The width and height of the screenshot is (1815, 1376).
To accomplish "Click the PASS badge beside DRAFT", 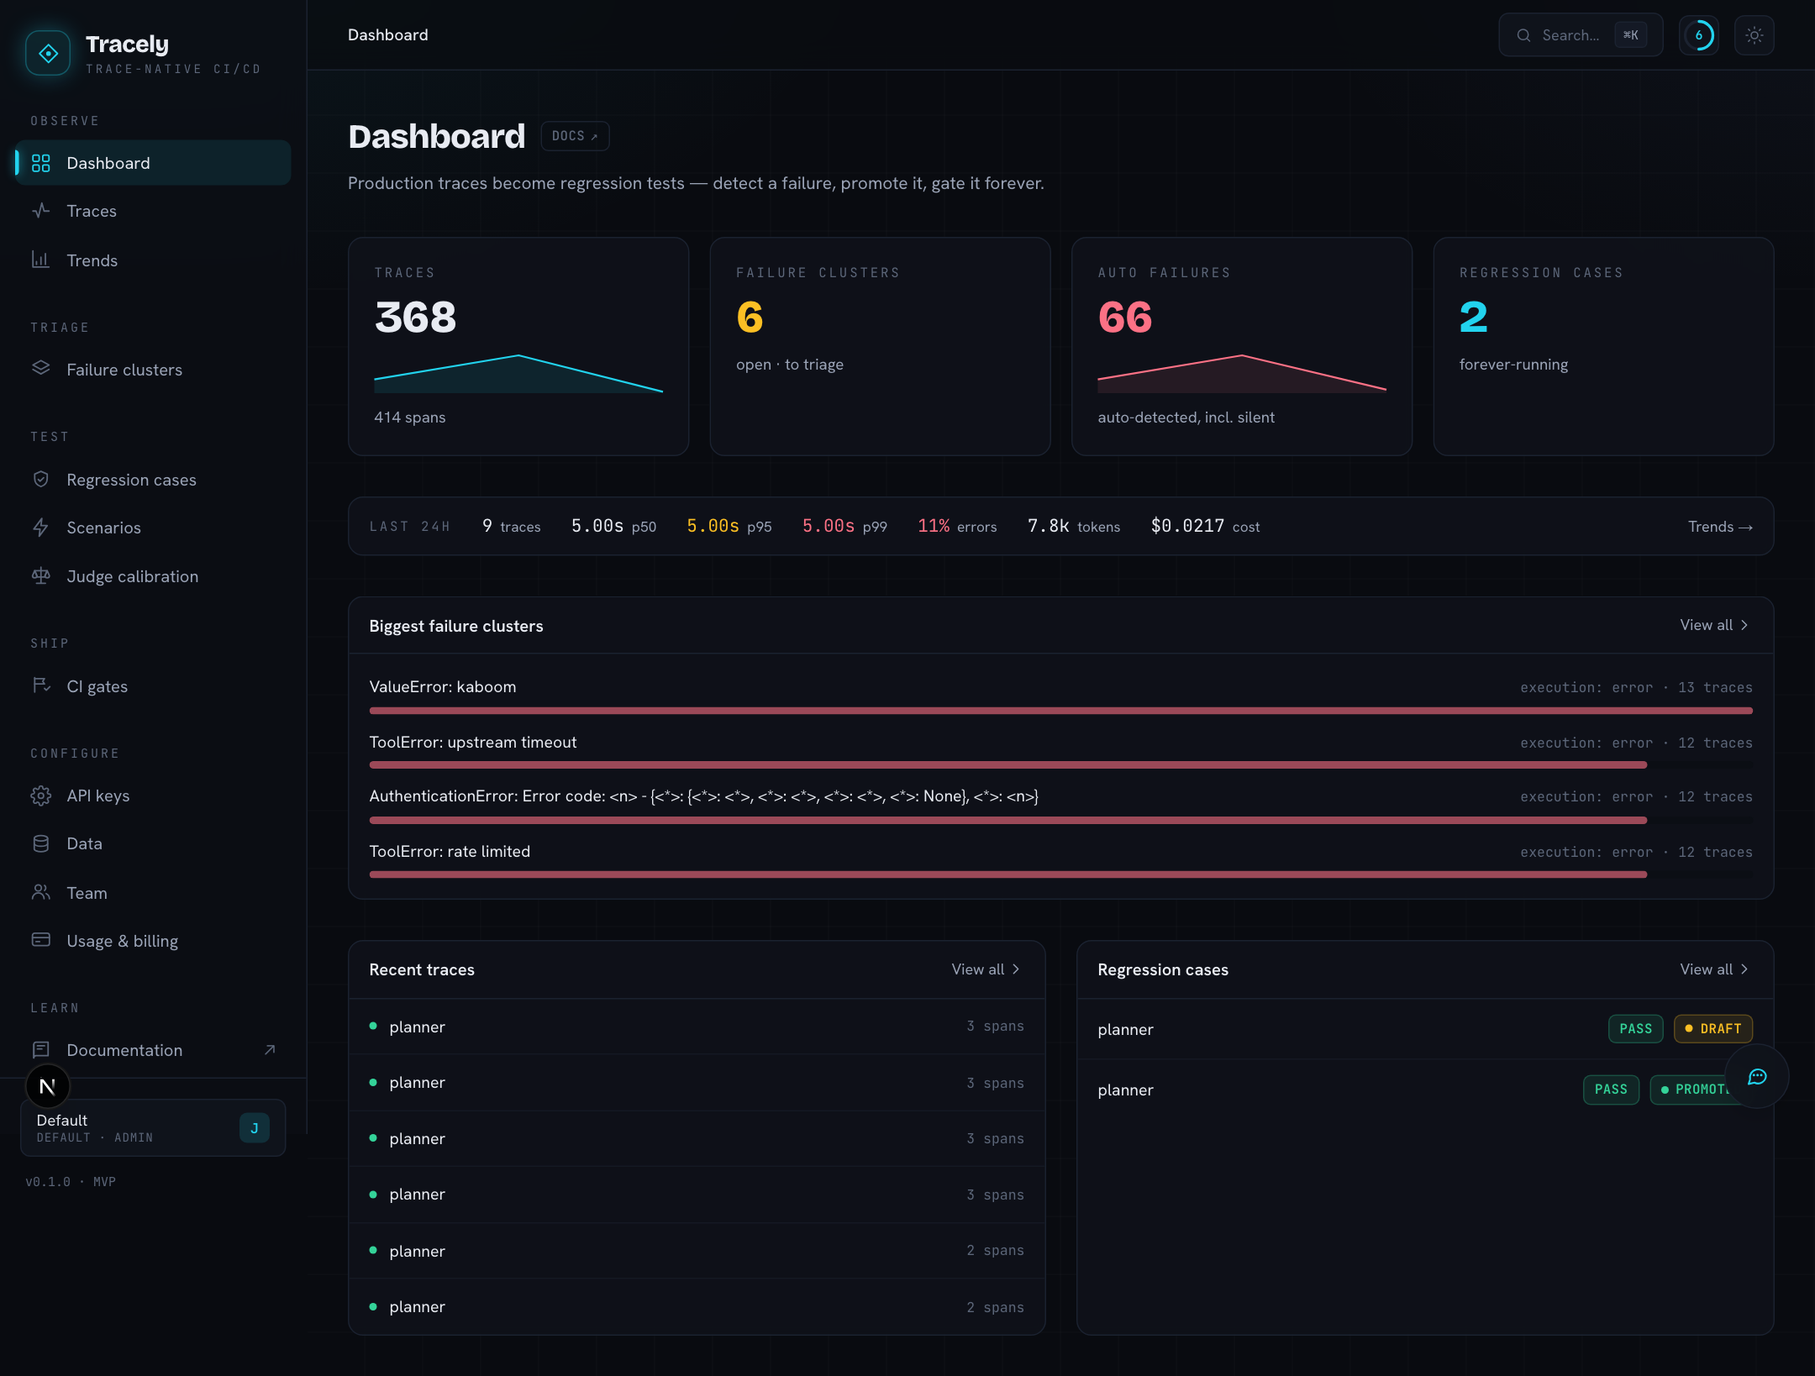I will 1635,1029.
